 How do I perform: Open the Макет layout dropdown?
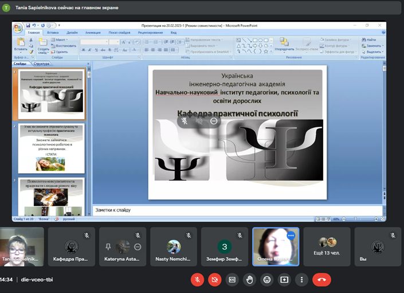point(60,40)
